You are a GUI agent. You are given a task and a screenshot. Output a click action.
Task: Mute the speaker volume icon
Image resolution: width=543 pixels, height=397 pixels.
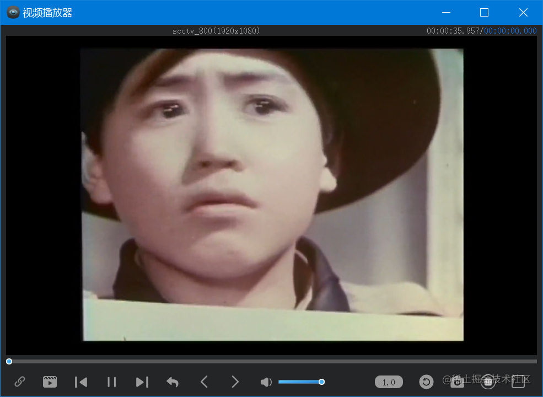[x=266, y=382]
